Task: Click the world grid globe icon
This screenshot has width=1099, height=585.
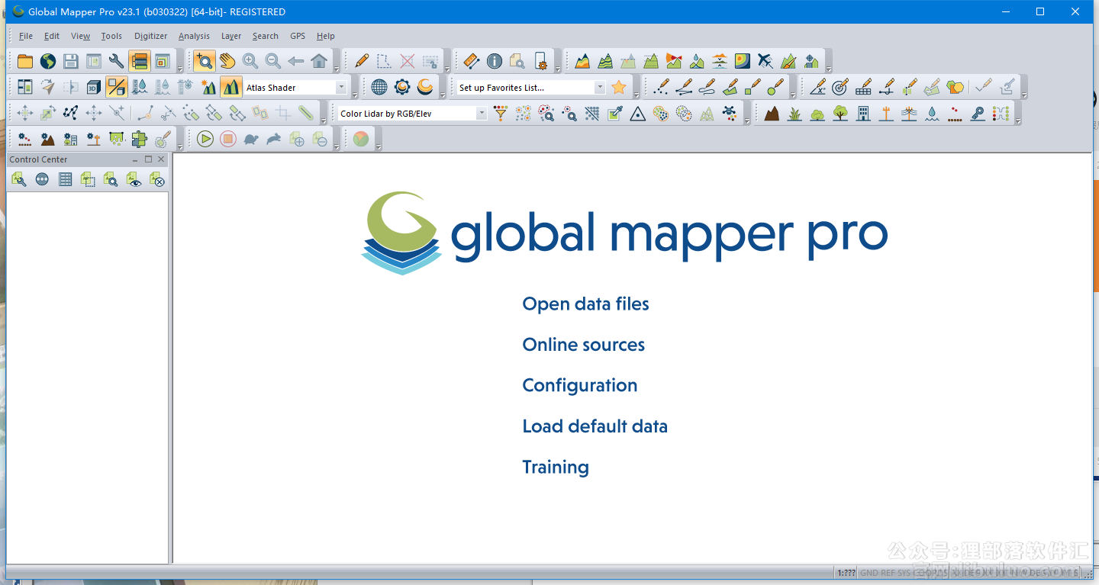Action: [379, 87]
